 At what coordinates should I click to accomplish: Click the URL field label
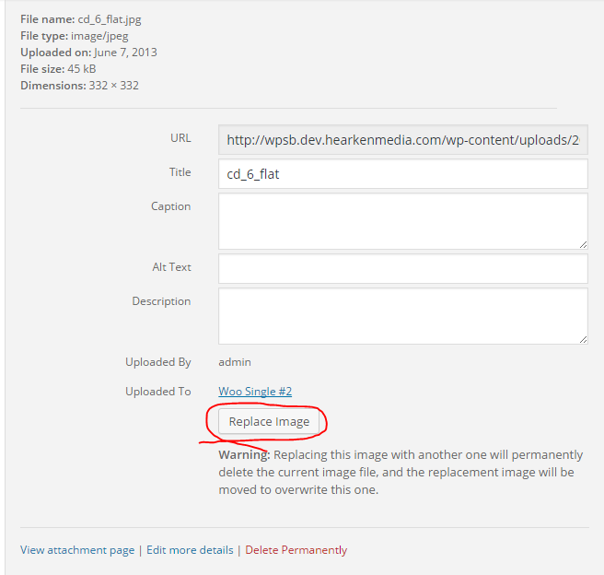[x=180, y=138]
